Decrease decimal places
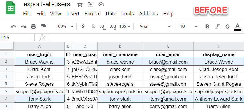Screen dimensions: 244x110 click(103, 27)
